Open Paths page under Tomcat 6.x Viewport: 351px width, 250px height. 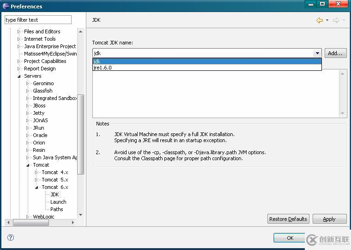[x=57, y=209]
